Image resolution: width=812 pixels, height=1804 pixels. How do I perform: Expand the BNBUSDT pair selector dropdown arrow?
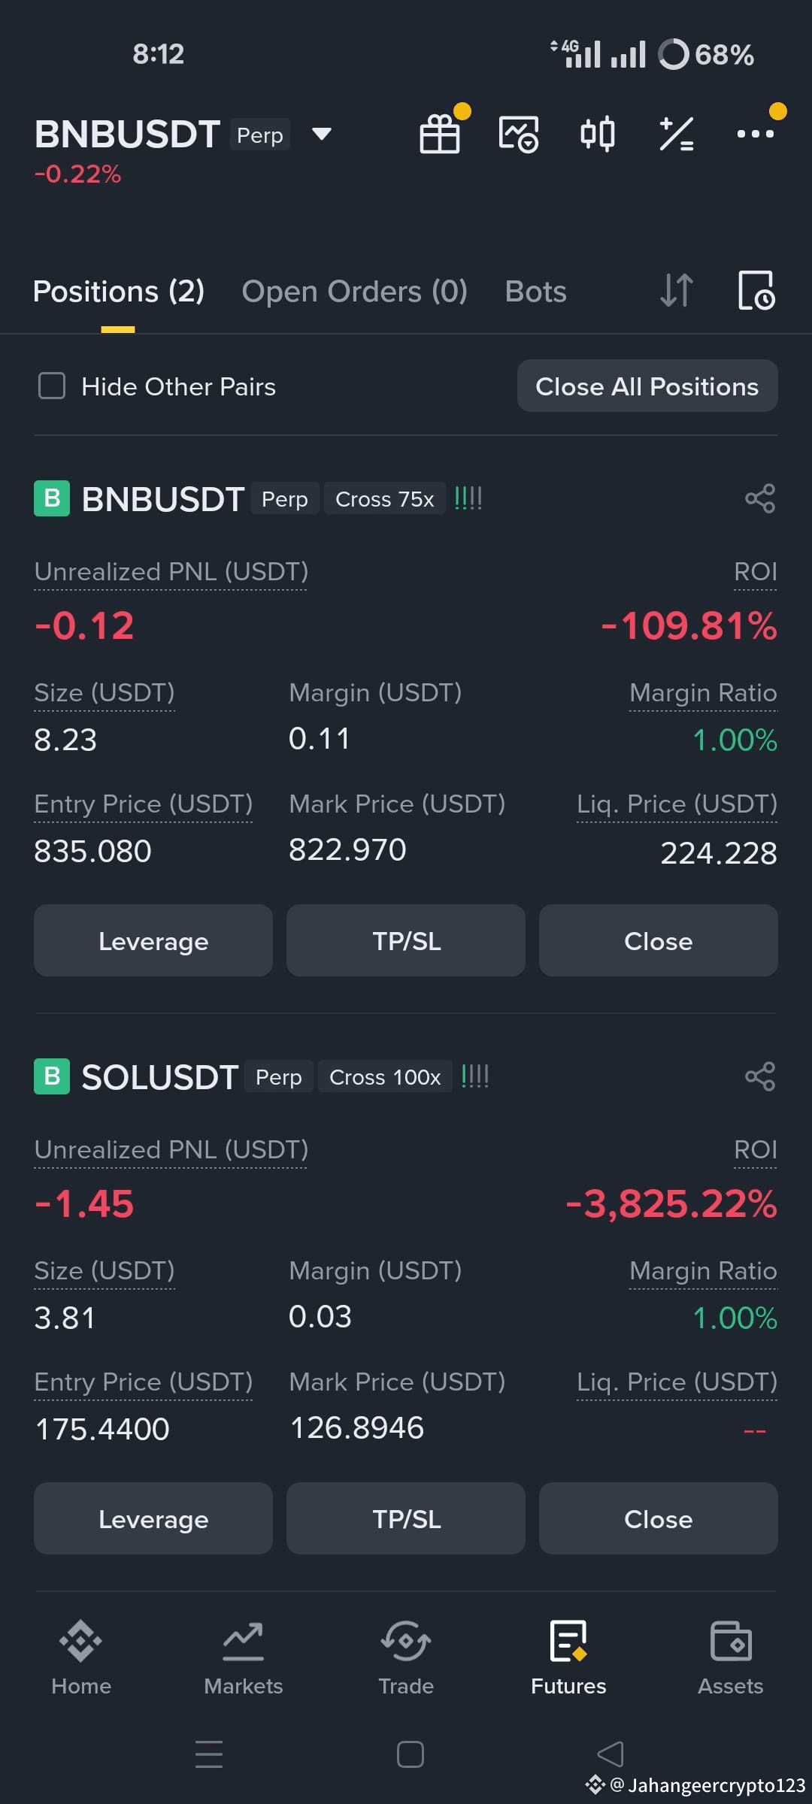(322, 135)
